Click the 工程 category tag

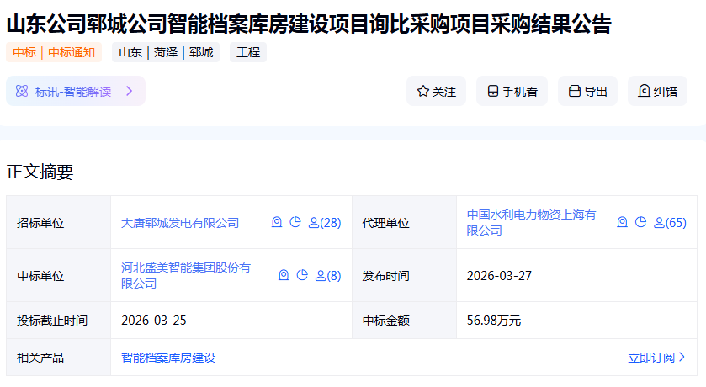pyautogui.click(x=248, y=52)
